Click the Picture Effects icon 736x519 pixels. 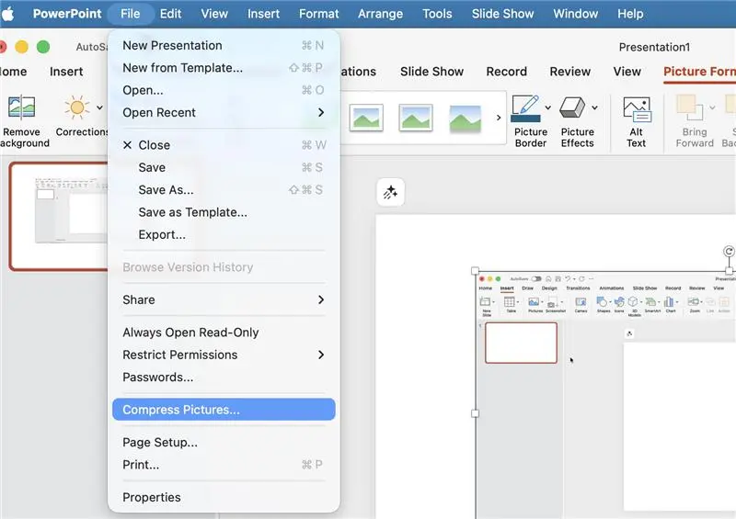pyautogui.click(x=572, y=107)
